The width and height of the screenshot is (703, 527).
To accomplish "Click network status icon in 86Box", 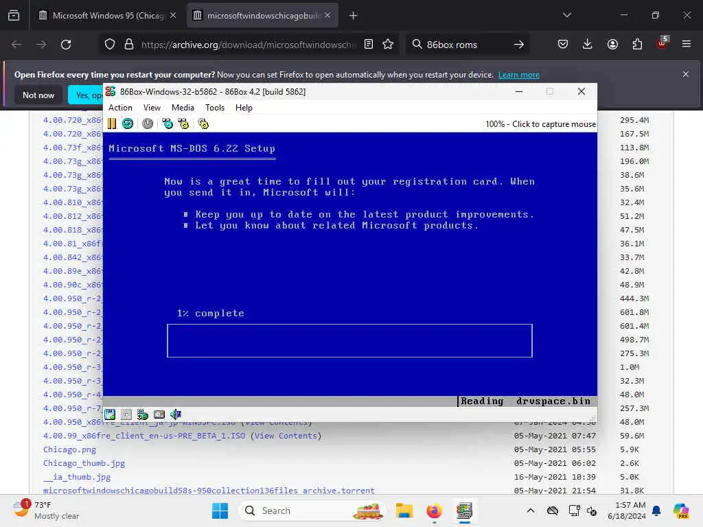I will (x=143, y=414).
